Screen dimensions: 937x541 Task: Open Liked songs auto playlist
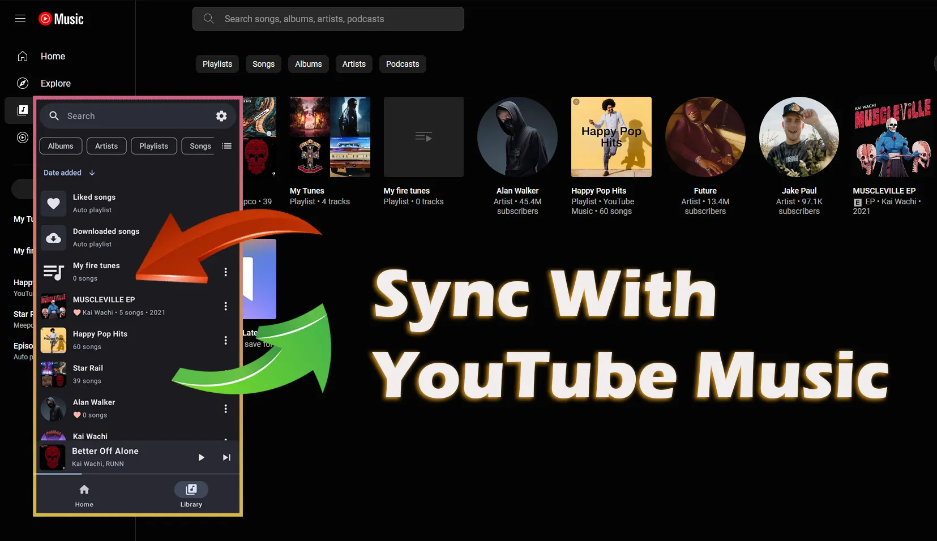pyautogui.click(x=138, y=203)
